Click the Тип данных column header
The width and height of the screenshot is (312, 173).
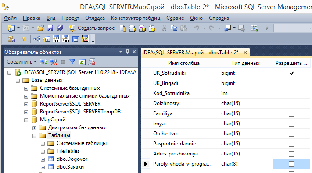245,63
